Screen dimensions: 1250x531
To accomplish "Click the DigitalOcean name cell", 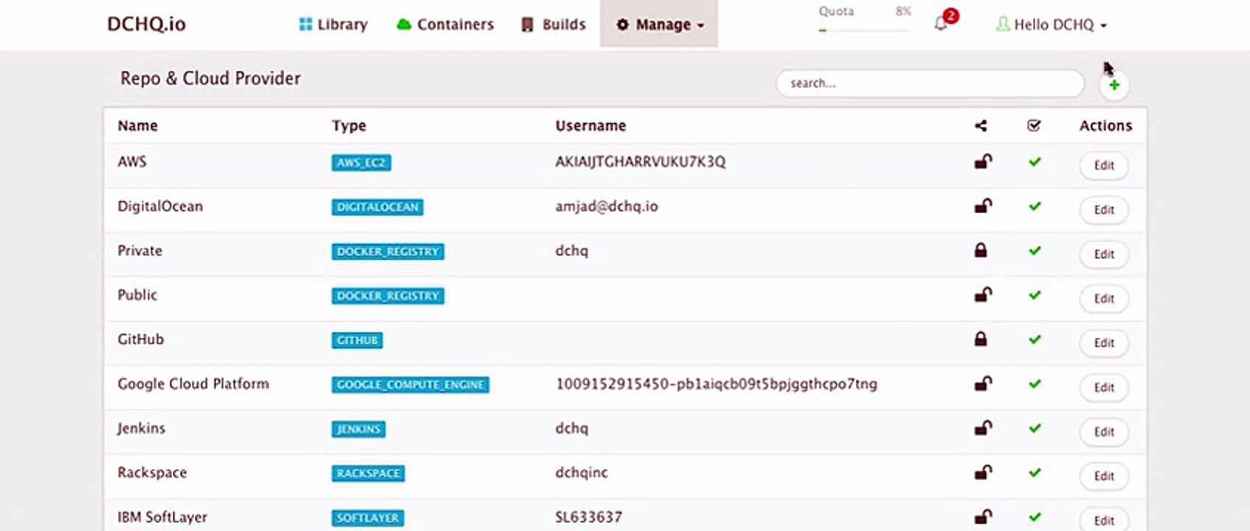I will point(160,206).
